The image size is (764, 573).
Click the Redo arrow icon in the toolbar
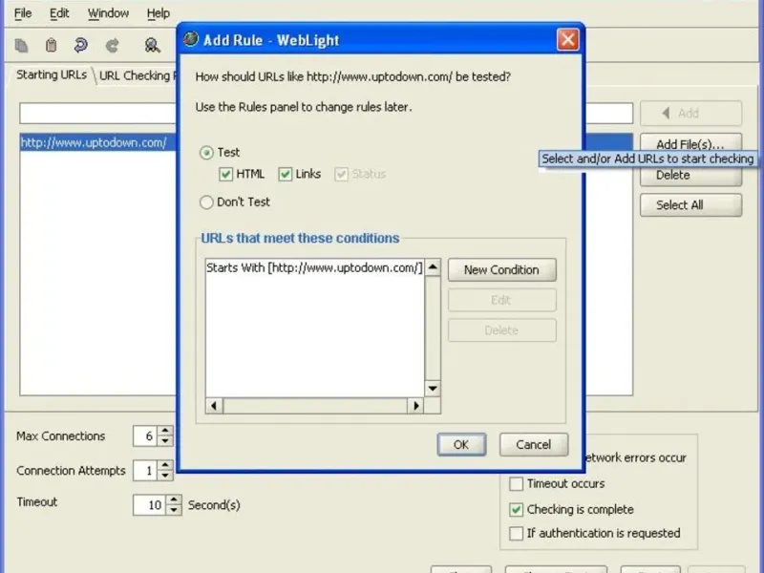pos(112,45)
